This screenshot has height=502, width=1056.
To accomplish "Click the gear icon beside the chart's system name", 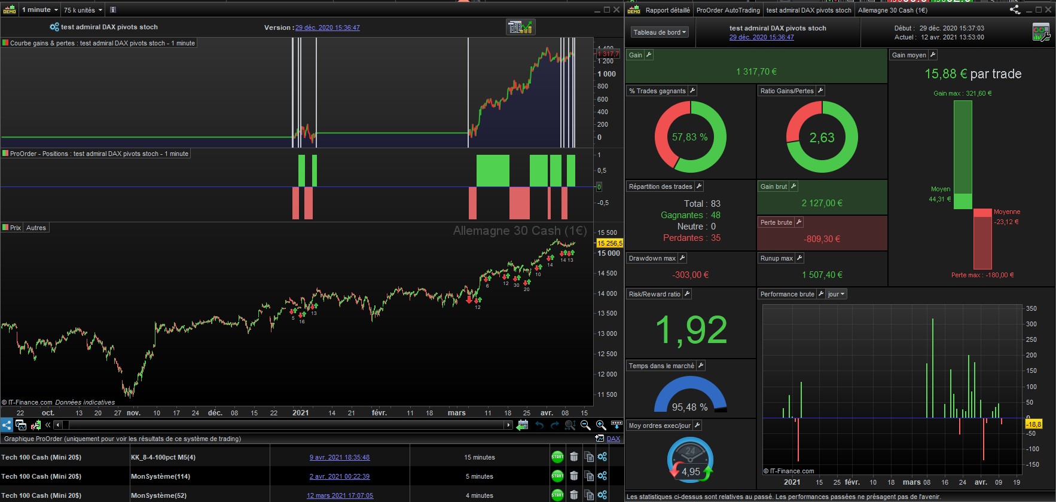I will click(x=54, y=27).
